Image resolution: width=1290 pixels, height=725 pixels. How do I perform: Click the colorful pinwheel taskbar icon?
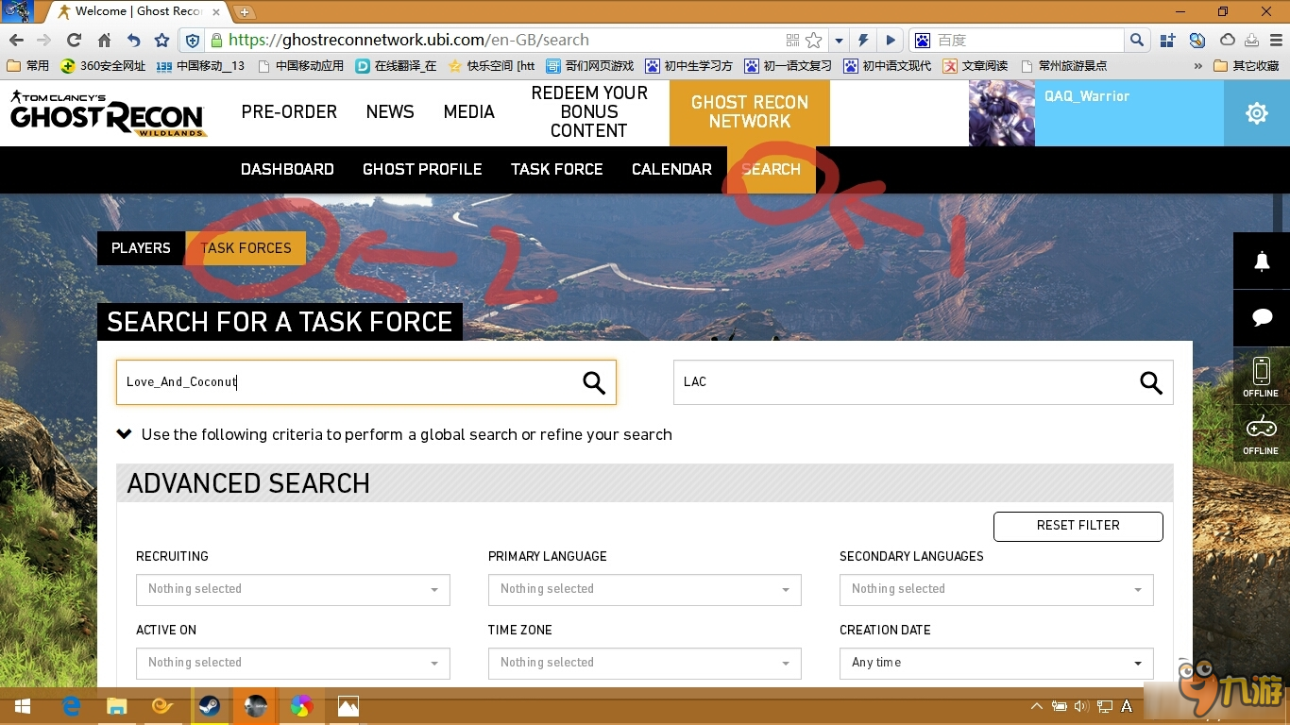tap(302, 706)
